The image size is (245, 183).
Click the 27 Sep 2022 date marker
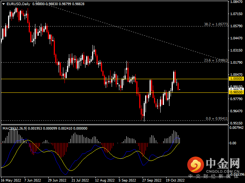pyautogui.click(x=152, y=180)
